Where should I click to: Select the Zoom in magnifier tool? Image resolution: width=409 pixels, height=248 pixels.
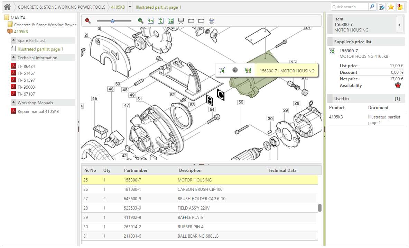(140, 21)
